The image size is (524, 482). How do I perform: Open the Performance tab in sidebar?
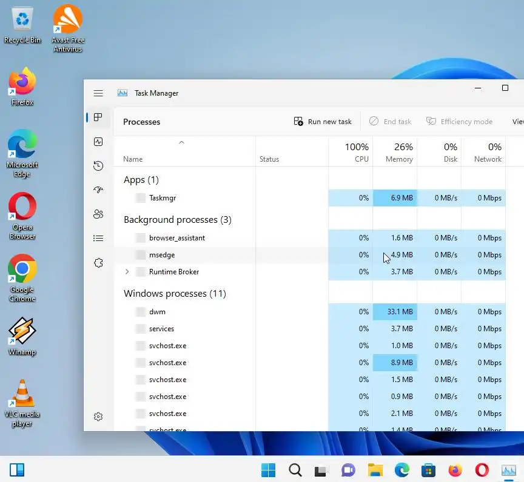(98, 142)
